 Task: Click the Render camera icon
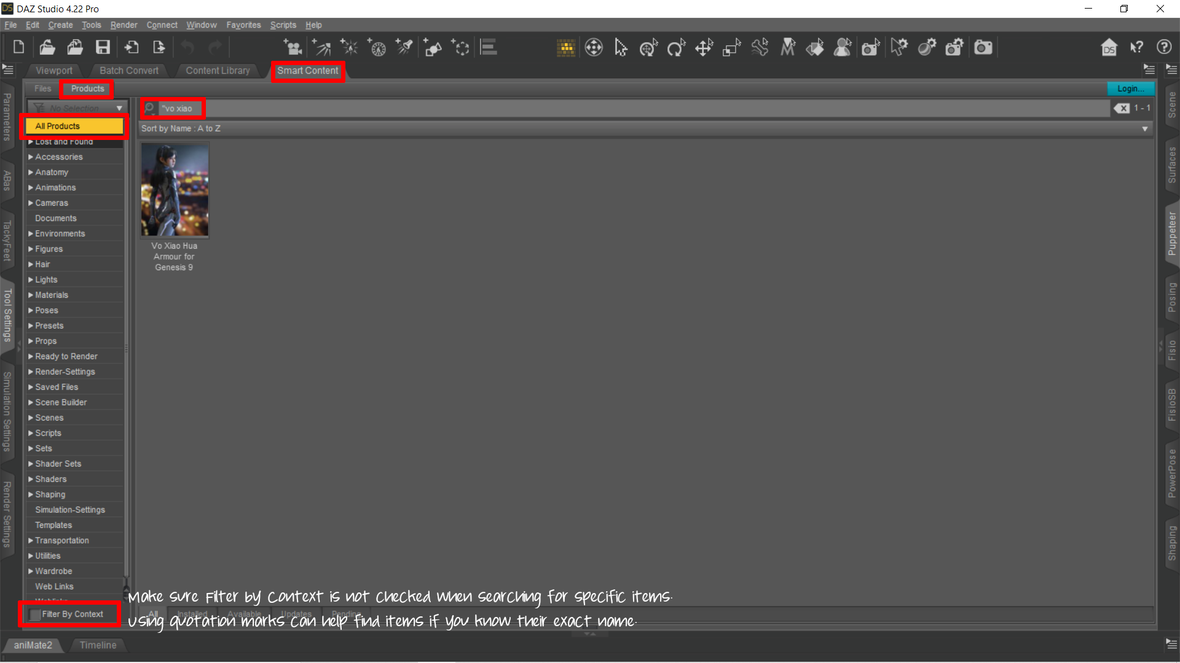coord(983,47)
